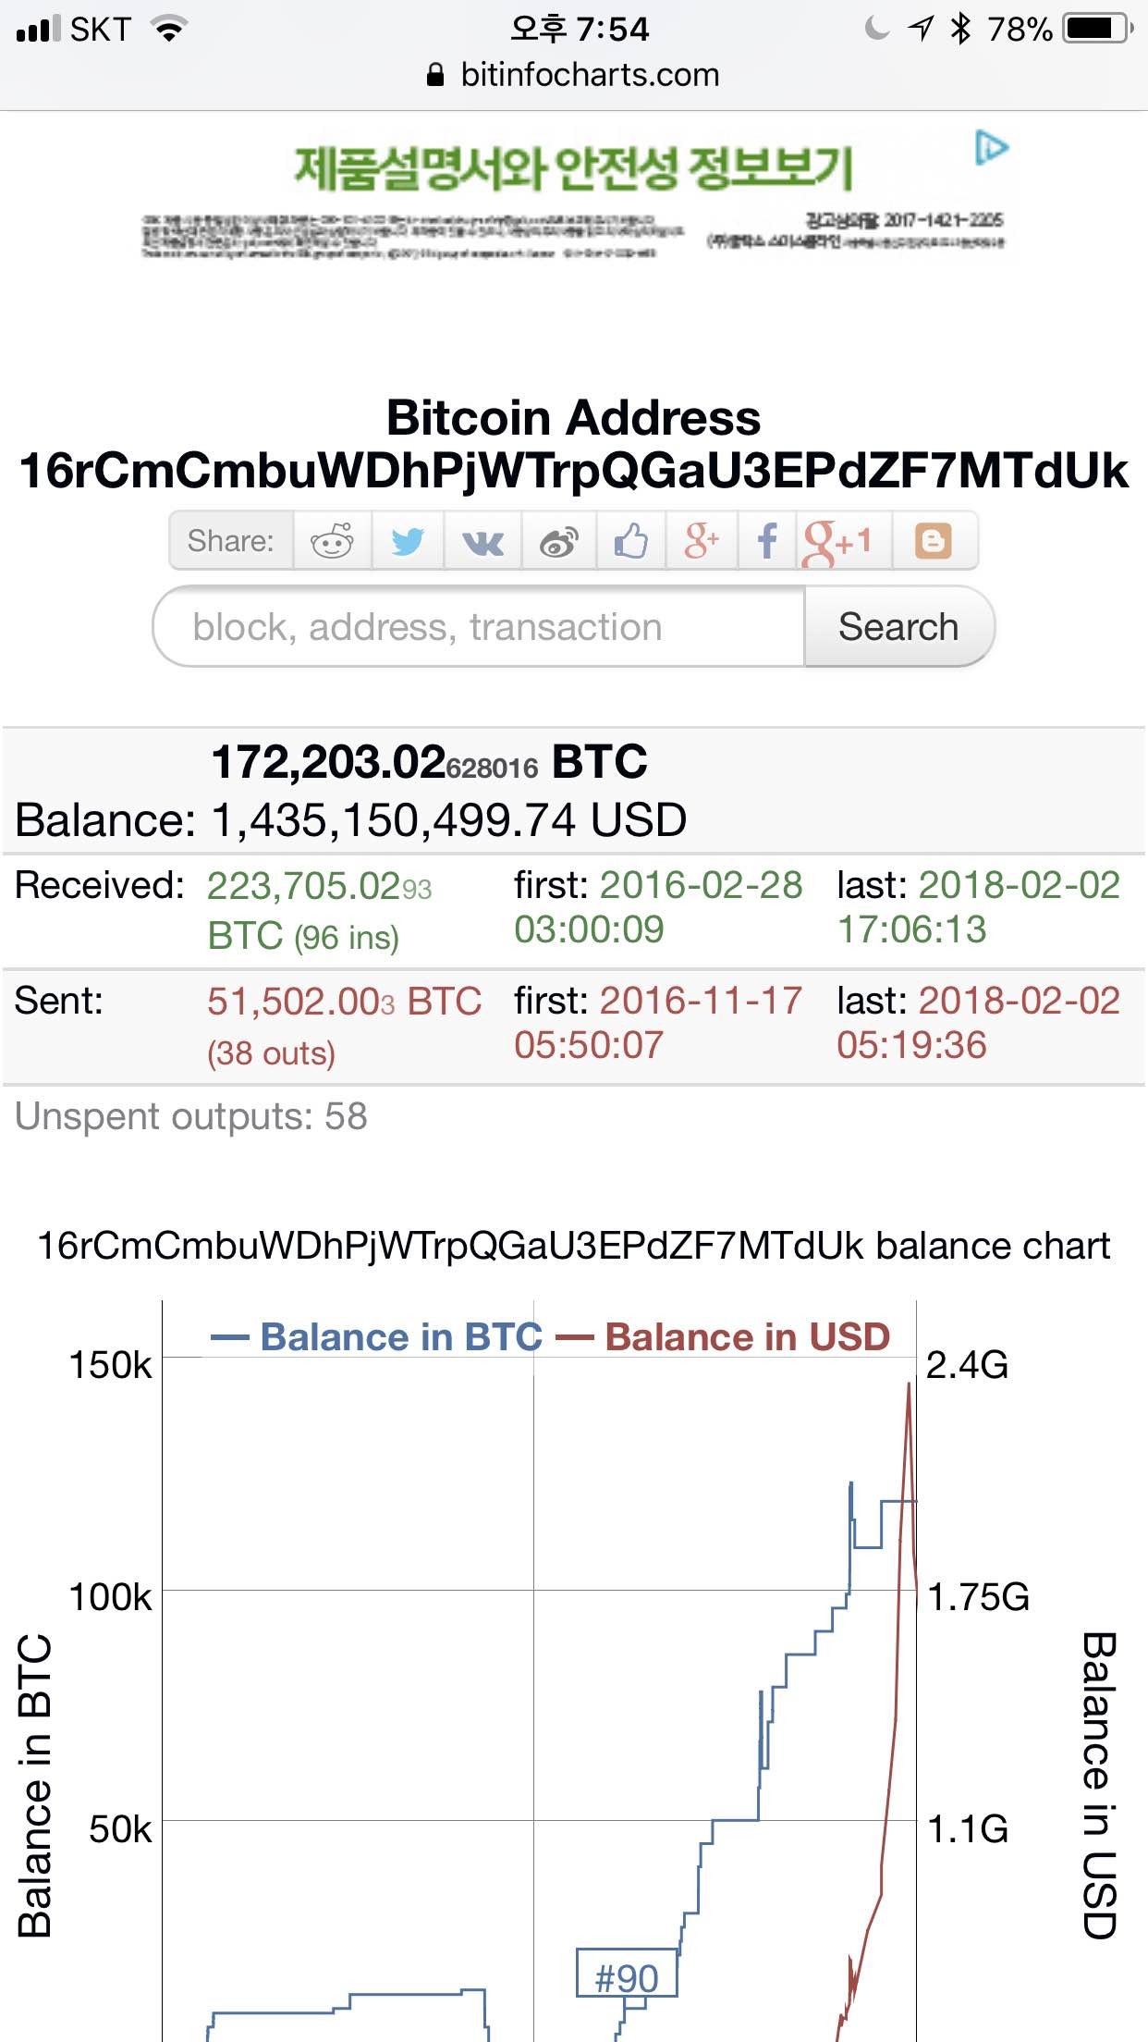The width and height of the screenshot is (1148, 2042).
Task: Open the AdChoices ad info icon
Action: coord(991,148)
